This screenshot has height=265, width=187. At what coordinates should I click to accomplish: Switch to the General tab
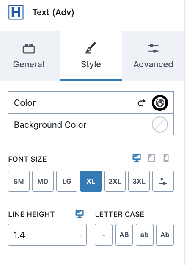[x=29, y=56]
